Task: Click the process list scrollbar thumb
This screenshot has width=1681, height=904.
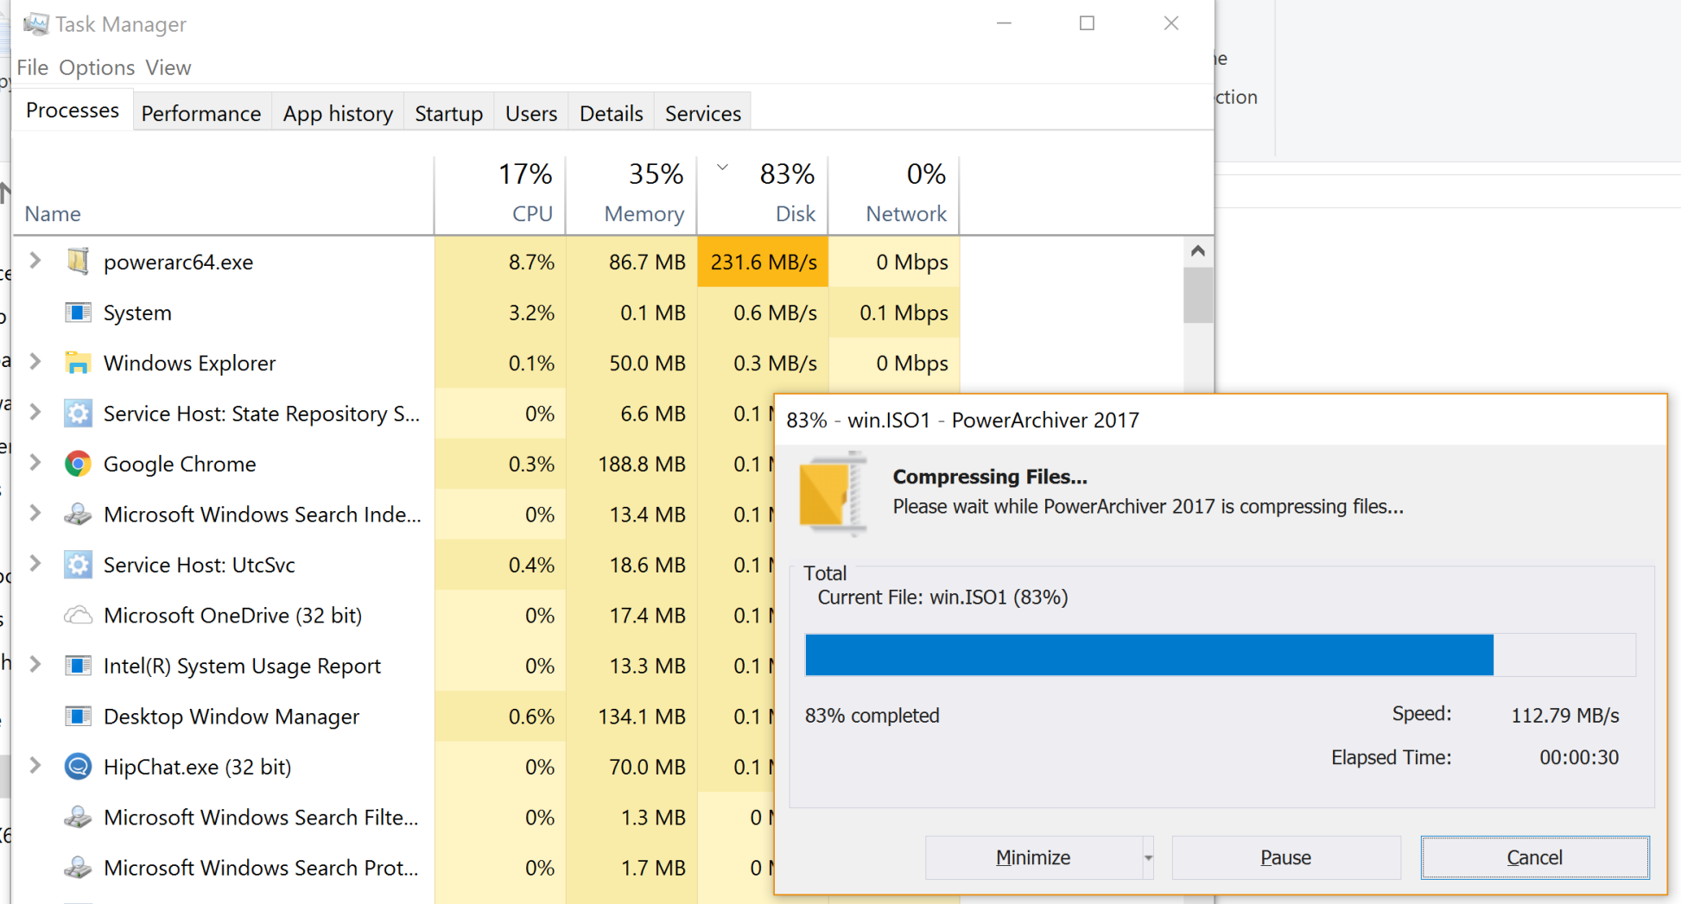Action: coord(1197,294)
